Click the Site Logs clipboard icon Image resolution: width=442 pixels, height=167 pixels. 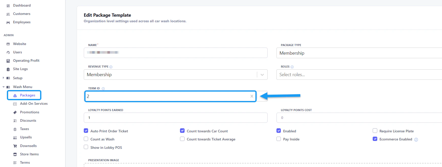click(8, 69)
